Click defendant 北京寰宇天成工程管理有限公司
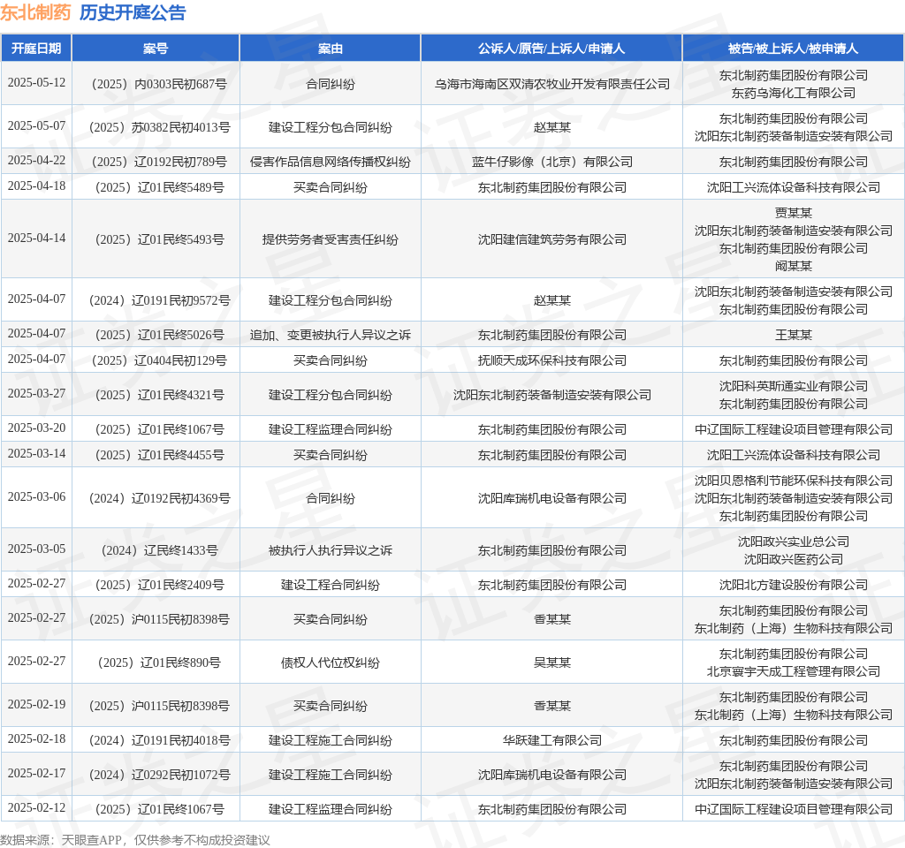This screenshot has width=905, height=848. [x=793, y=671]
